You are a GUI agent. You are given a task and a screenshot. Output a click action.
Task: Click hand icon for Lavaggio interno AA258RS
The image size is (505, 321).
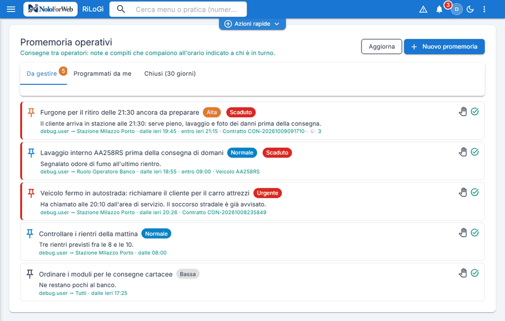[x=463, y=152]
